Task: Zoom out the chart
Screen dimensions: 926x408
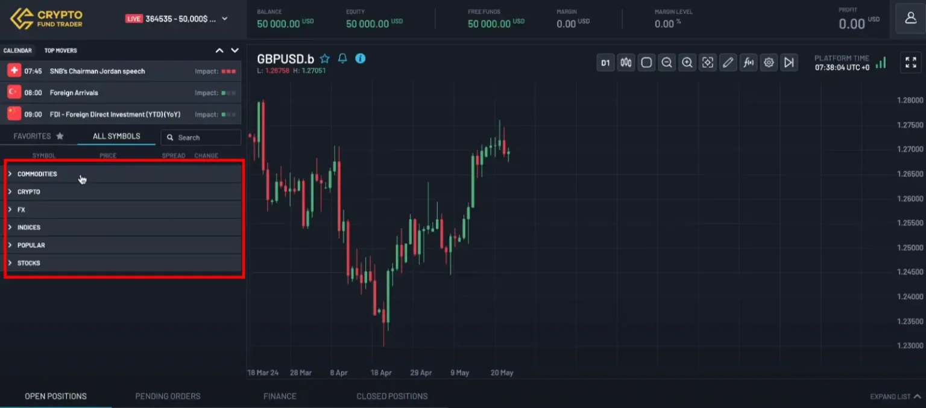Action: click(667, 63)
